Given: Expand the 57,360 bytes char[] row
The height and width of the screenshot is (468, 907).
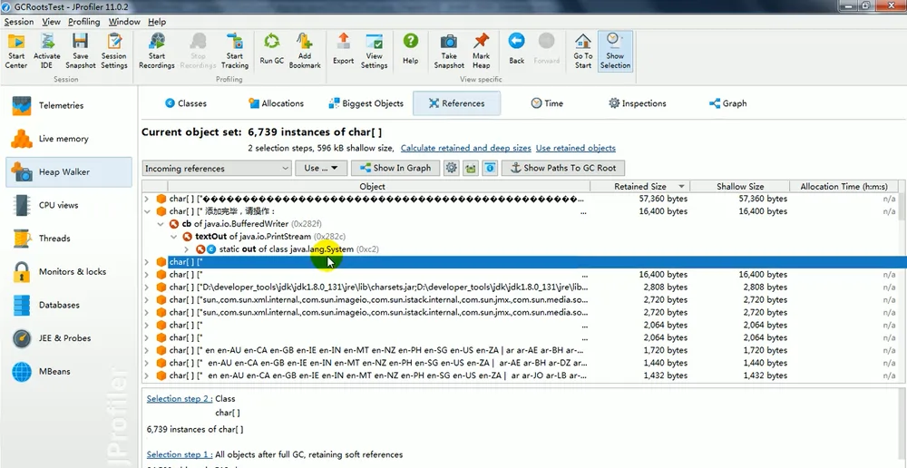Looking at the screenshot, I should (147, 199).
